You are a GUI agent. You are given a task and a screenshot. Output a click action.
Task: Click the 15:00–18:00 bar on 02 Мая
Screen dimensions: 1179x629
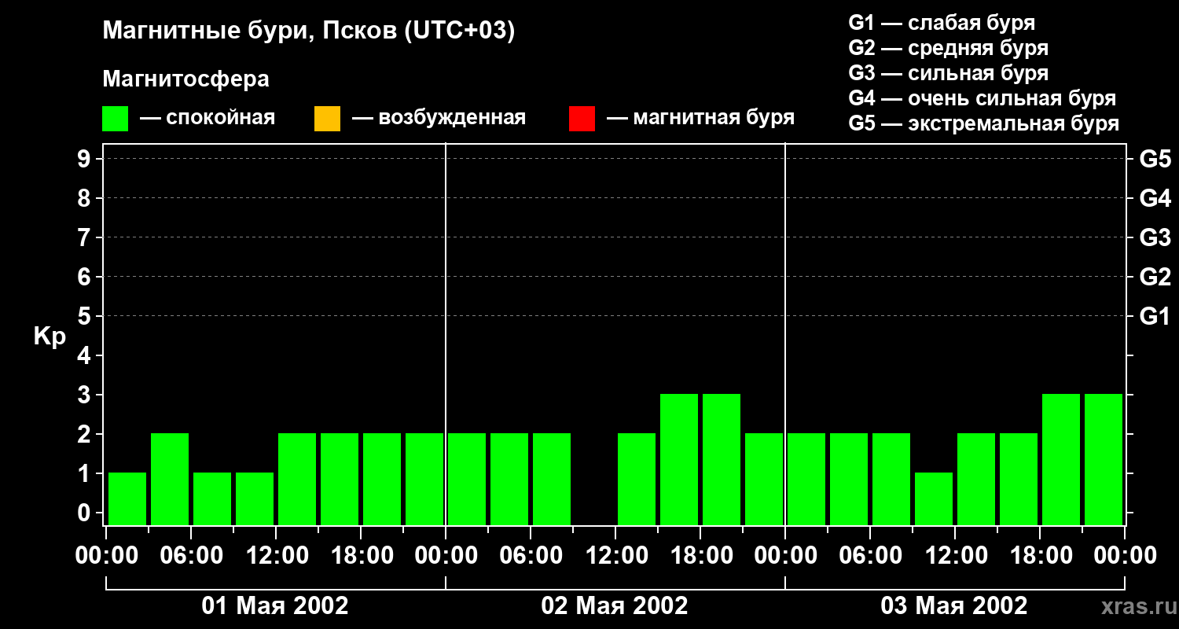pos(679,459)
